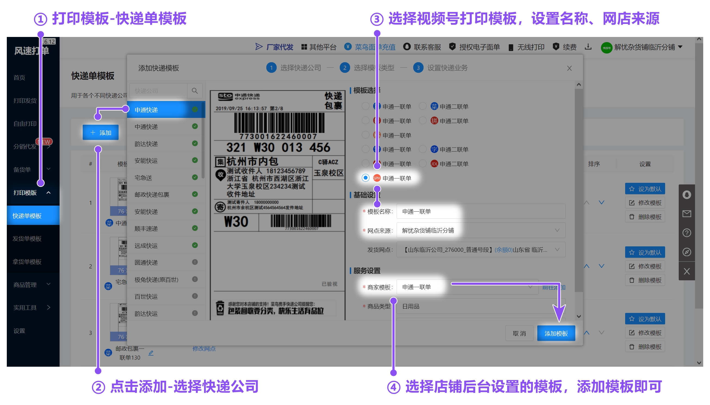The image size is (710, 405).
Task: Open the 发货网点 dropdown
Action: click(x=480, y=250)
